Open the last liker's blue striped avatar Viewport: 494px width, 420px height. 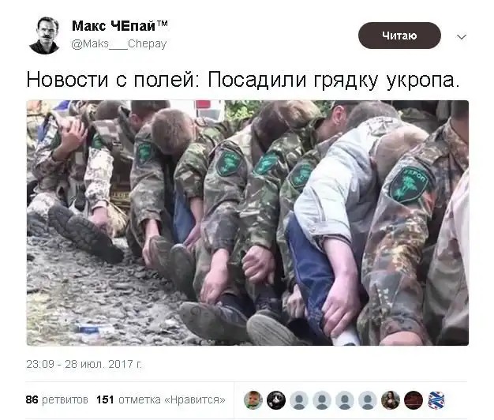436,399
